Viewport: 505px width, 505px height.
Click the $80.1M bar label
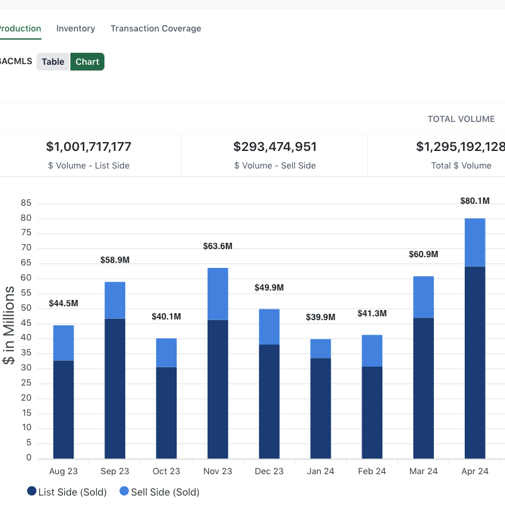click(x=475, y=201)
